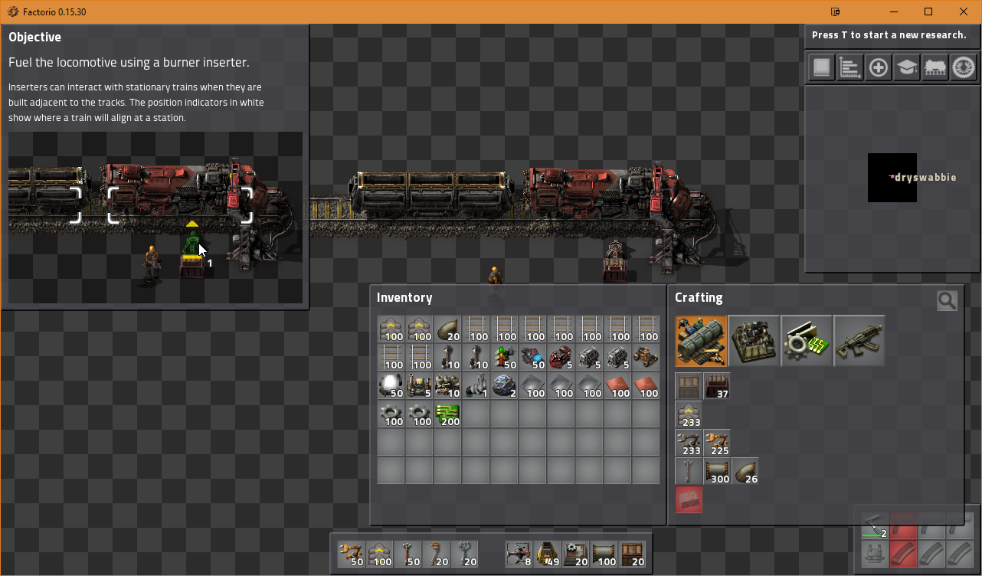982x576 pixels.
Task: Select the orange car item in inventory
Action: (646, 357)
